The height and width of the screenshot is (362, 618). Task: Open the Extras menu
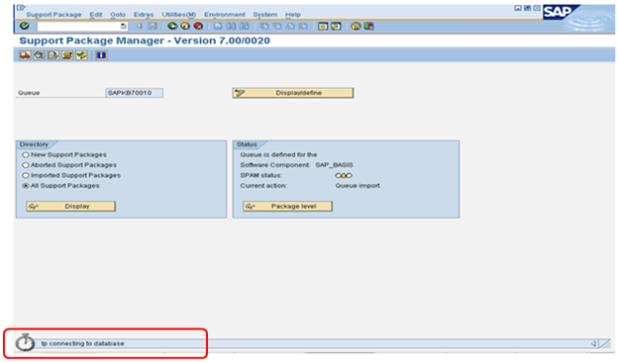coord(144,15)
